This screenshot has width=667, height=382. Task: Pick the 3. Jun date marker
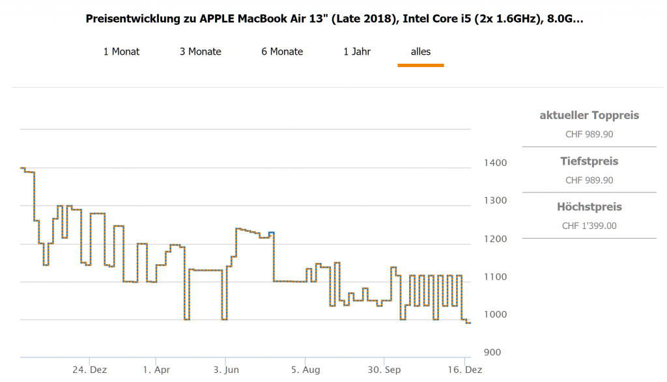(225, 370)
